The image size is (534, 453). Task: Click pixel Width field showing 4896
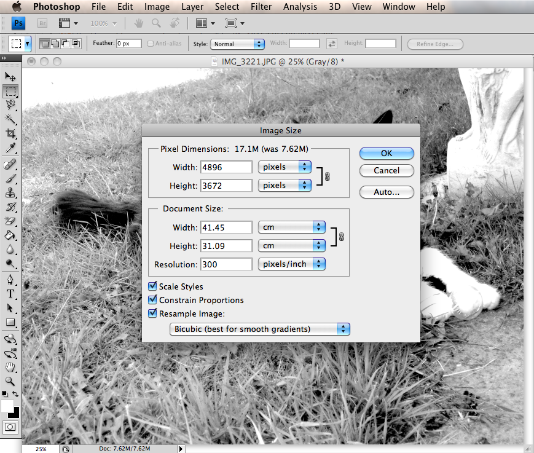(226, 167)
